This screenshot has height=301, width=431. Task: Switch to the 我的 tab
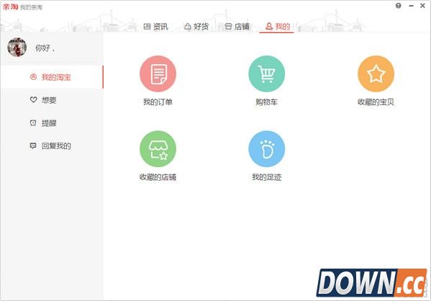[277, 27]
